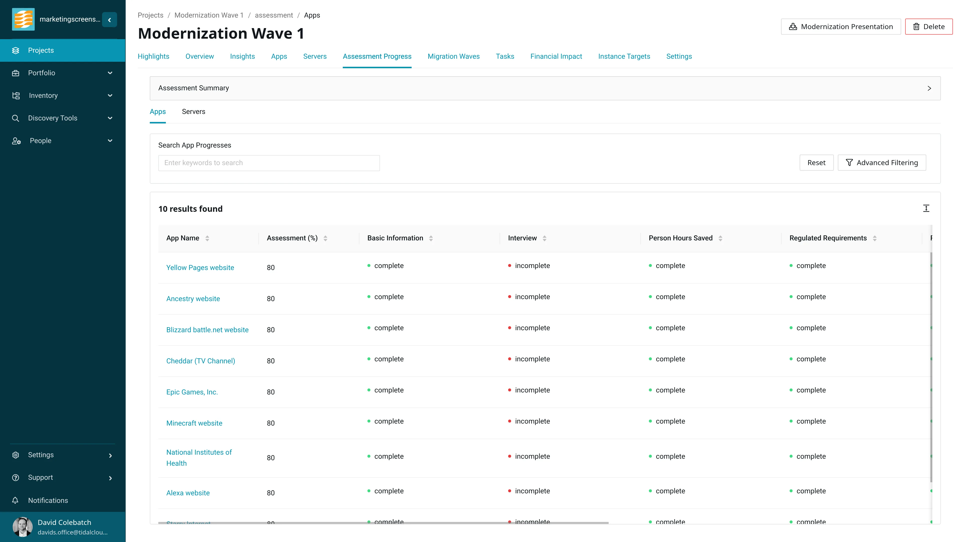This screenshot has height=542, width=965.
Task: Click the Projects breadcrumb link
Action: point(150,15)
